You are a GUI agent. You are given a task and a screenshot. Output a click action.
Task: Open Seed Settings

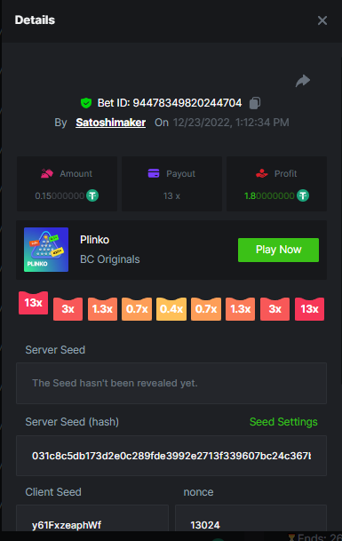tap(283, 422)
